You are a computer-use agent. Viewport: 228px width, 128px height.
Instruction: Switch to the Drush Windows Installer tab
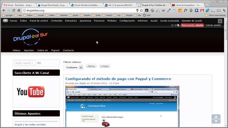[x=87, y=5]
